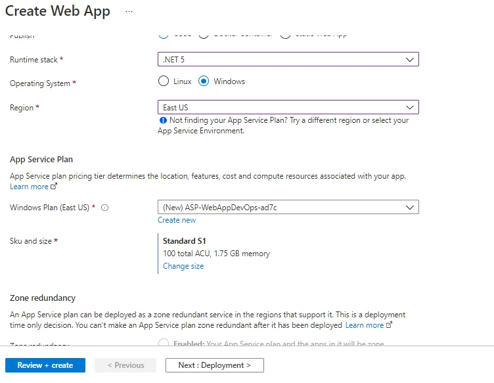Select the Linux operating system option

click(x=164, y=81)
